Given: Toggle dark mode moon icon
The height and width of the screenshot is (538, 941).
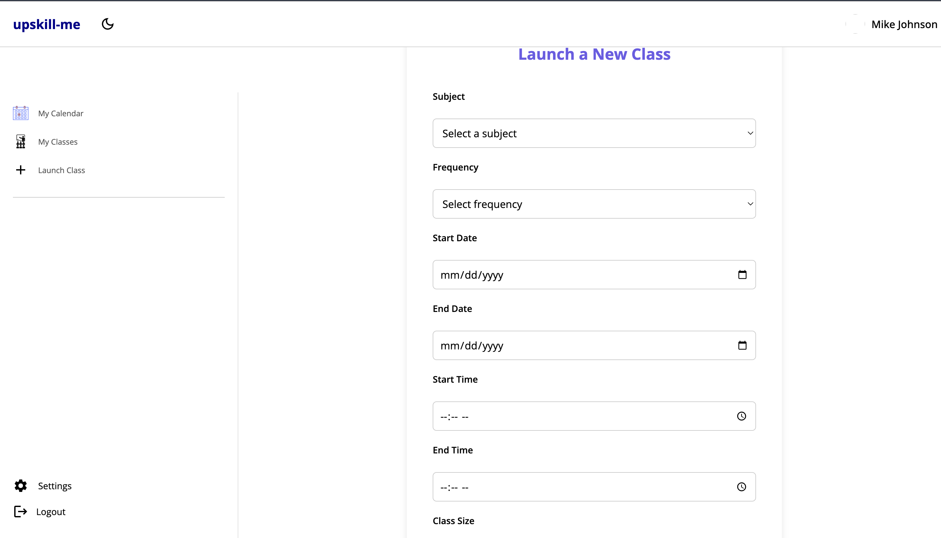Looking at the screenshot, I should [x=108, y=24].
